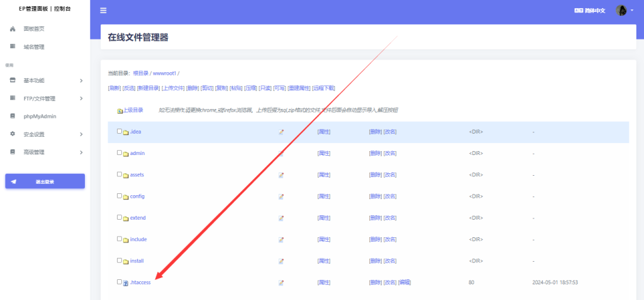Image resolution: width=644 pixels, height=300 pixels.
Task: Click the edit pencil icon for assets
Action: point(281,175)
